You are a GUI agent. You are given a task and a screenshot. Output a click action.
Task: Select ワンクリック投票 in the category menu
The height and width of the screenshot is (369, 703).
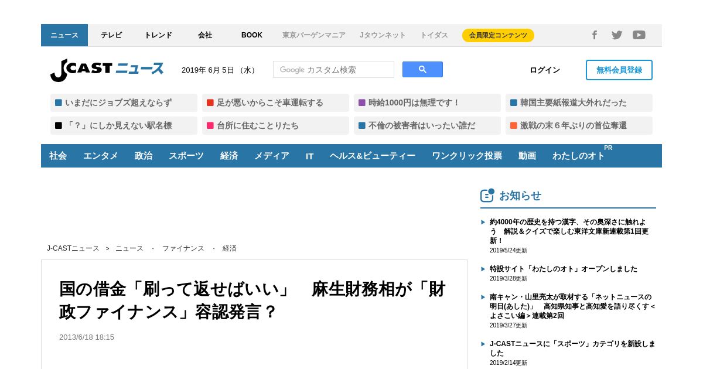point(467,156)
